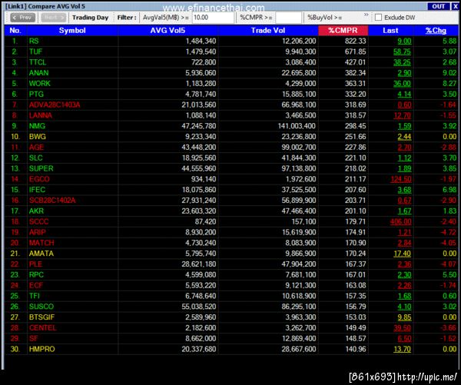This screenshot has height=385, width=461.
Task: Open the last price 124.50 link for EGCO
Action: 401,179
